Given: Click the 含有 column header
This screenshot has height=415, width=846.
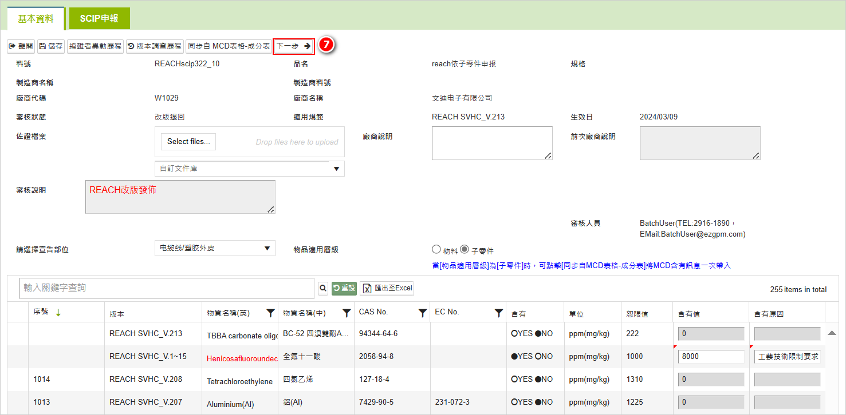Looking at the screenshot, I should tap(518, 314).
